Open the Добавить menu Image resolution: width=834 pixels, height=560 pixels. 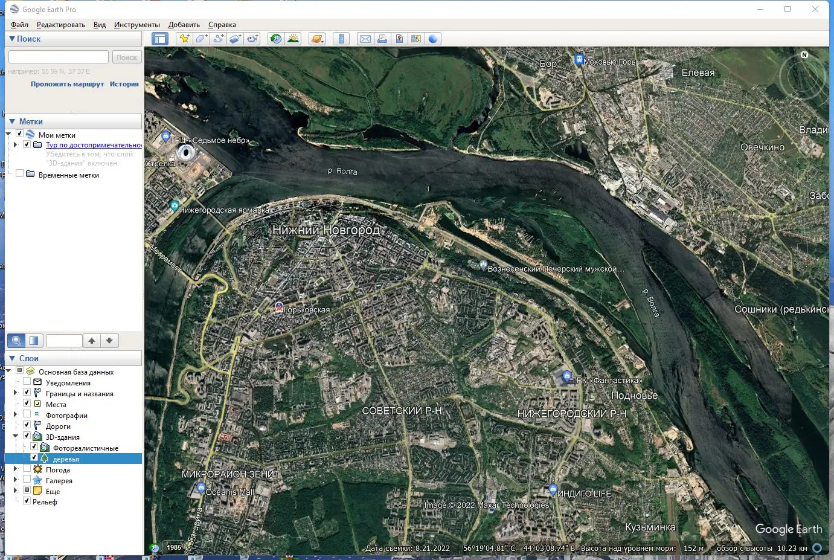tap(184, 25)
